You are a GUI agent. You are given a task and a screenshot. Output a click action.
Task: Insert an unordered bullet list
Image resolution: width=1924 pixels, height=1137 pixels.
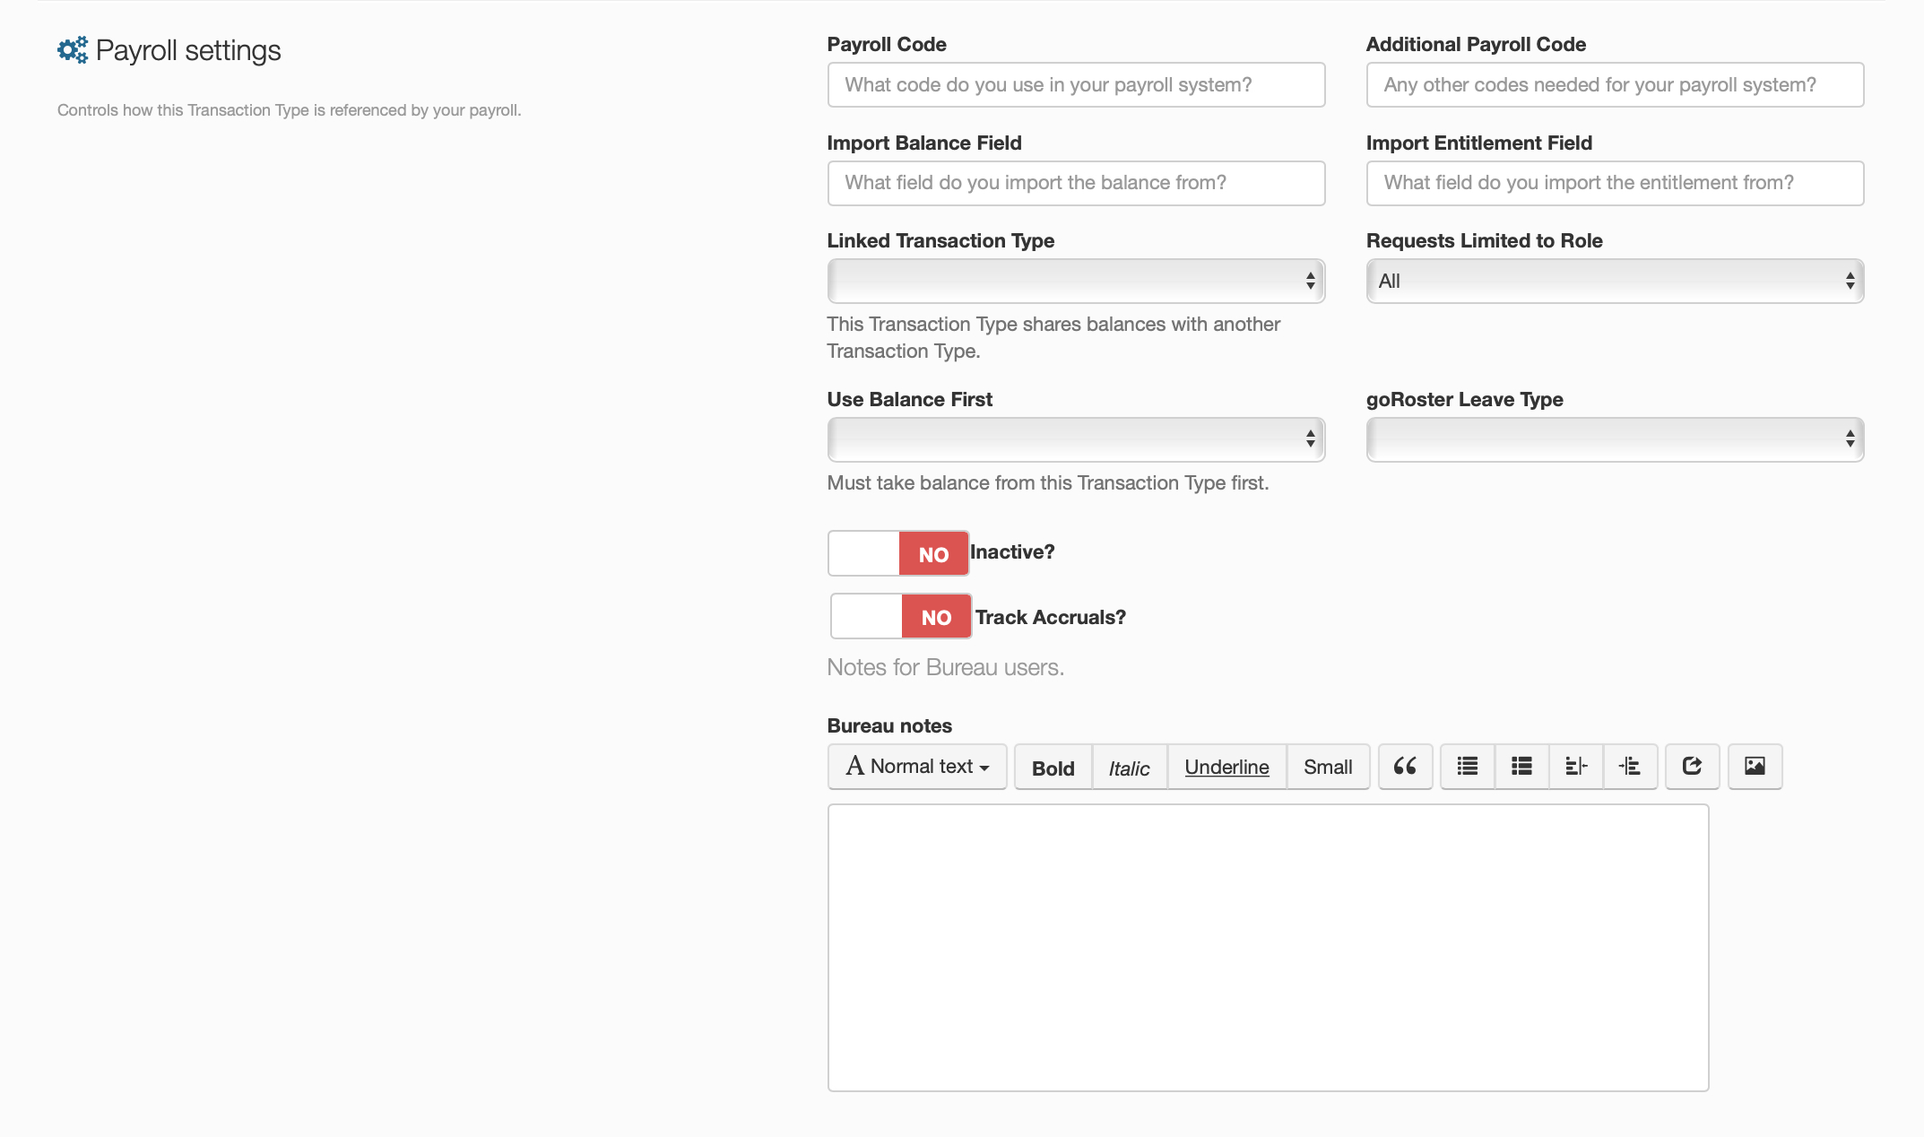(x=1467, y=767)
